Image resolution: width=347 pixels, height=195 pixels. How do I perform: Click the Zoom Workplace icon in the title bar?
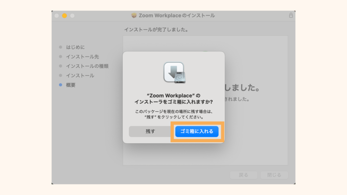(x=134, y=15)
